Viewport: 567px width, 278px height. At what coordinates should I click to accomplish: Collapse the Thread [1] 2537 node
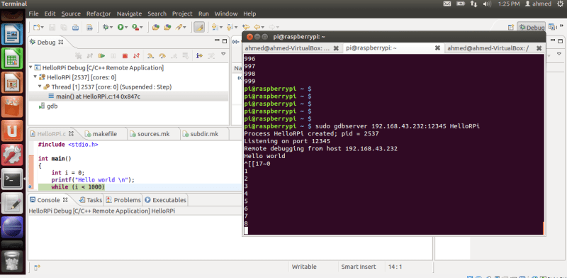(40, 87)
